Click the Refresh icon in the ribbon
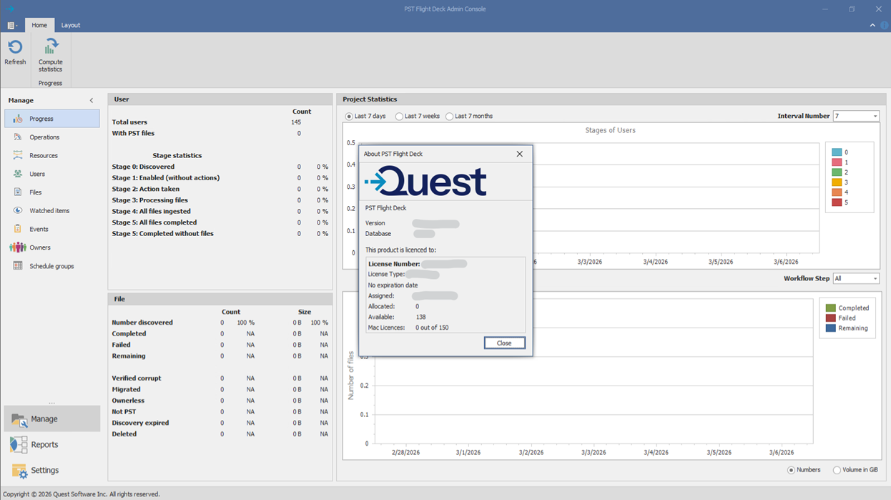 15,47
